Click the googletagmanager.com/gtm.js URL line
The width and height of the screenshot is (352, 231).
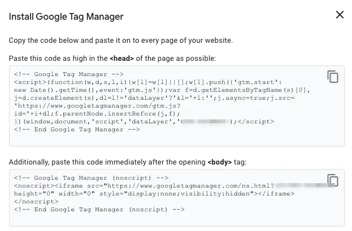click(x=97, y=106)
